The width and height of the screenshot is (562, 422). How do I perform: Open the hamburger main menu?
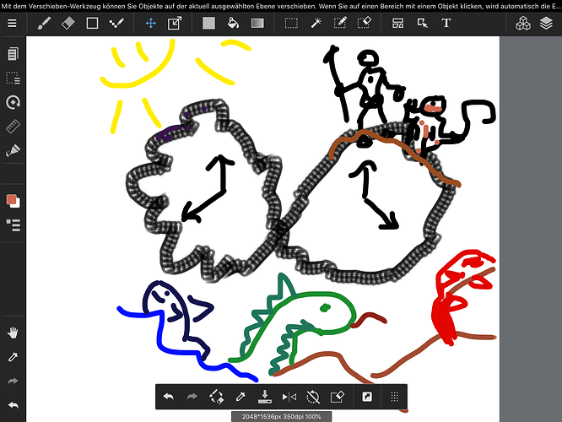[x=12, y=23]
